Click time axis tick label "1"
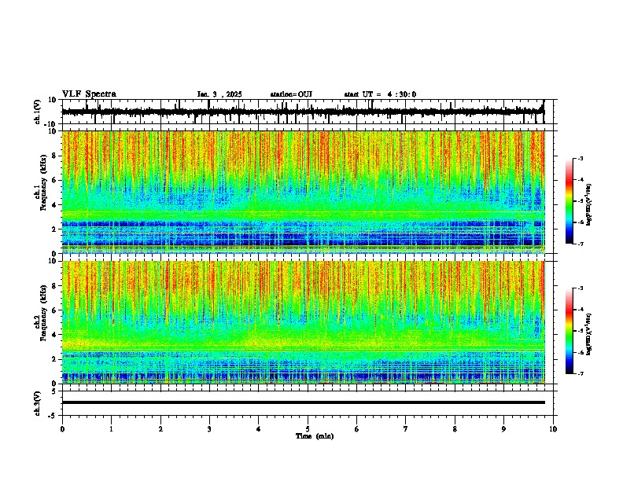623x481 pixels. pos(111,429)
